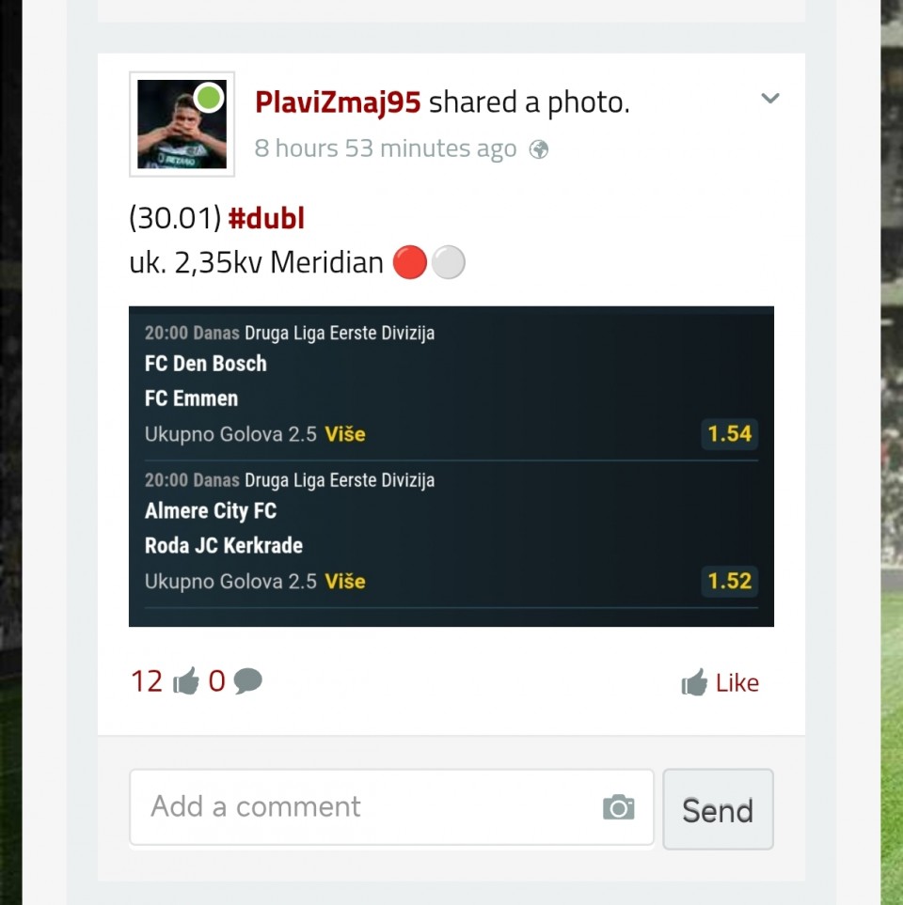Image resolution: width=903 pixels, height=905 pixels.
Task: Click the Send comment button
Action: click(x=718, y=809)
